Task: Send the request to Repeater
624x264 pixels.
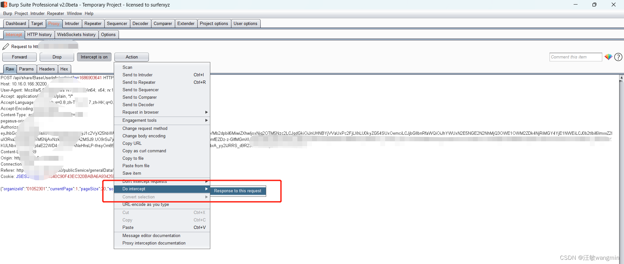Action: (x=162, y=82)
